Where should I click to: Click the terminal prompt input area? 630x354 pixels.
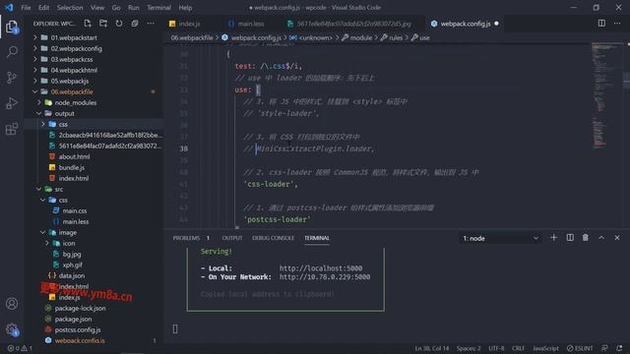pos(175,329)
